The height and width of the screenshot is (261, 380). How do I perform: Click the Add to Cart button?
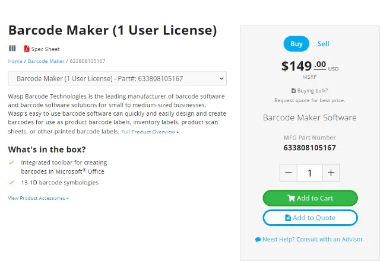tap(310, 198)
